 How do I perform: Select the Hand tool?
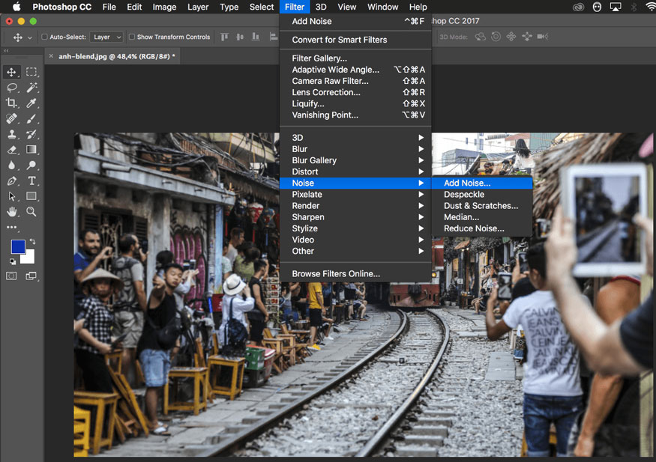pyautogui.click(x=12, y=212)
